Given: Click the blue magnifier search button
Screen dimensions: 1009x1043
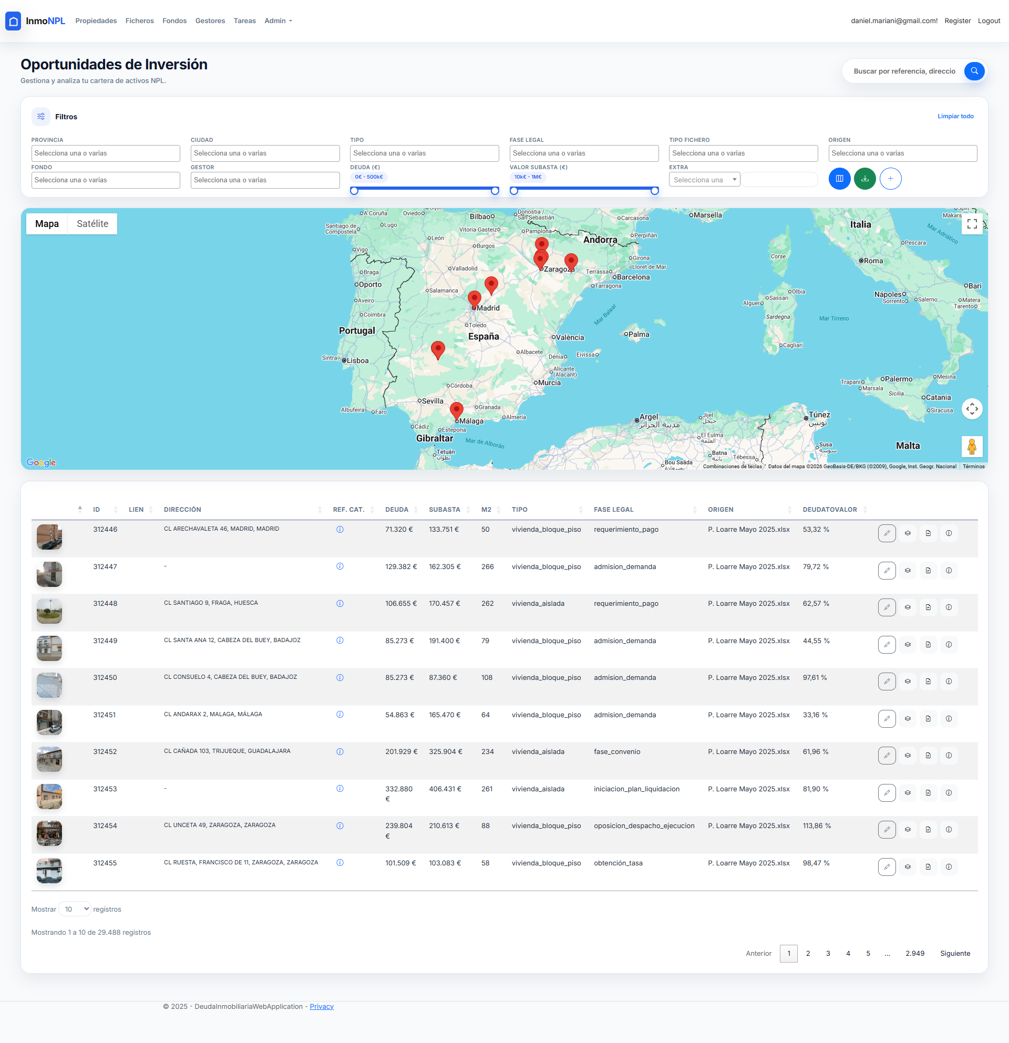Looking at the screenshot, I should [974, 71].
